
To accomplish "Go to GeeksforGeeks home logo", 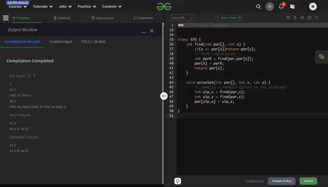I will tap(164, 7).
